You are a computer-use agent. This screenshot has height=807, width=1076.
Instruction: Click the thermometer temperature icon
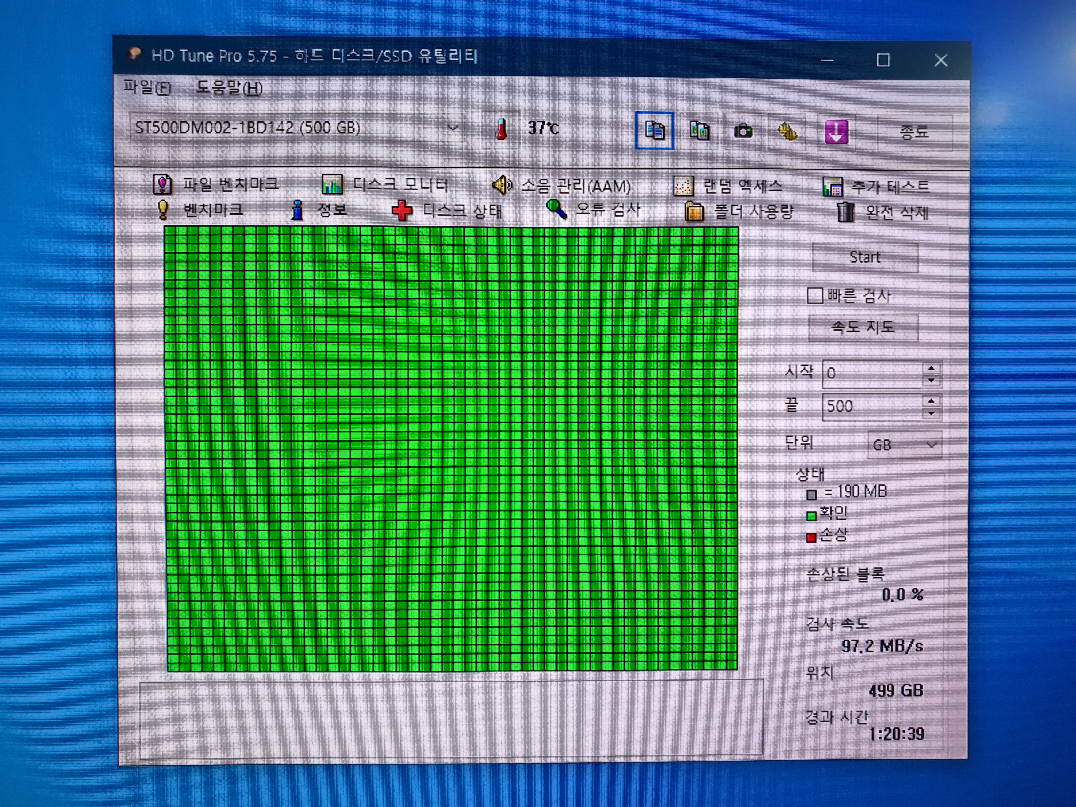tap(501, 129)
